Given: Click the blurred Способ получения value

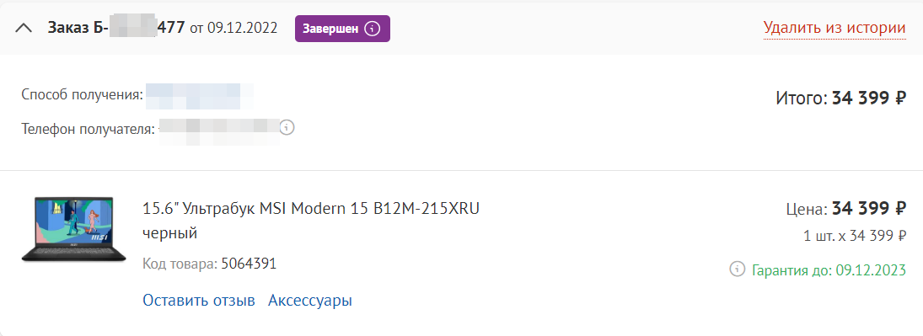Looking at the screenshot, I should (200, 97).
